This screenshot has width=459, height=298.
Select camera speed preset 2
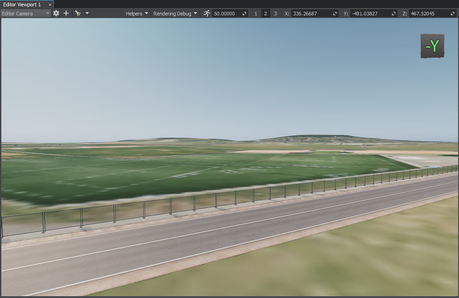[266, 14]
